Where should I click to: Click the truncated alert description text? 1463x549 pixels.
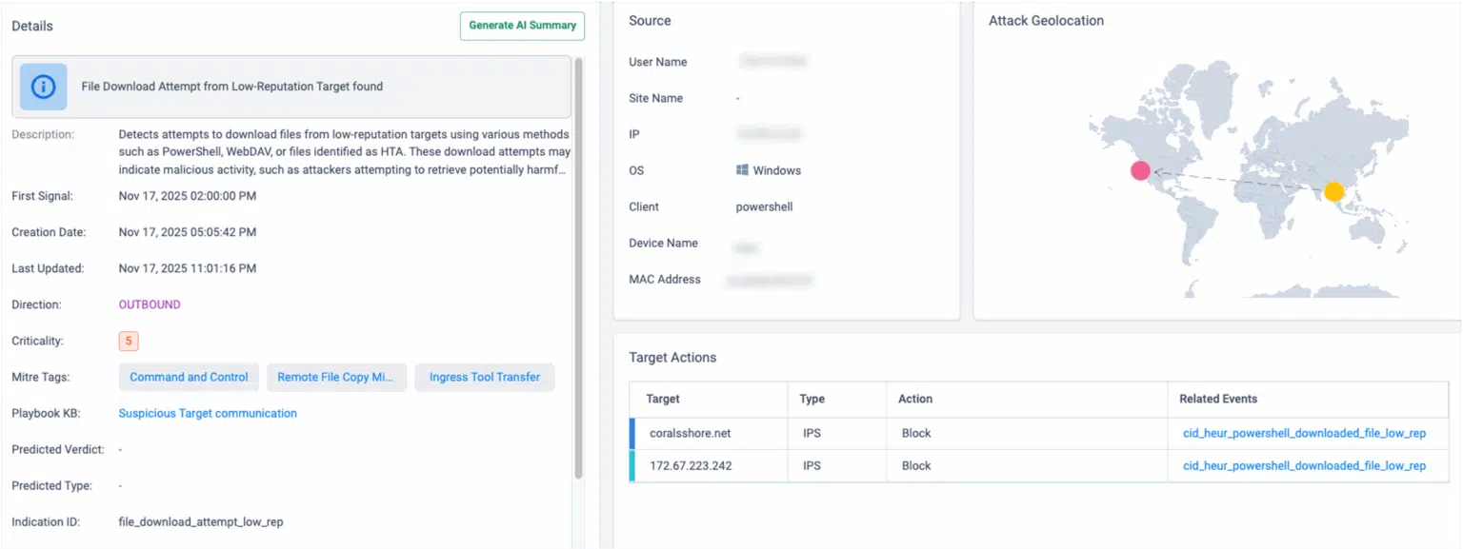point(344,152)
